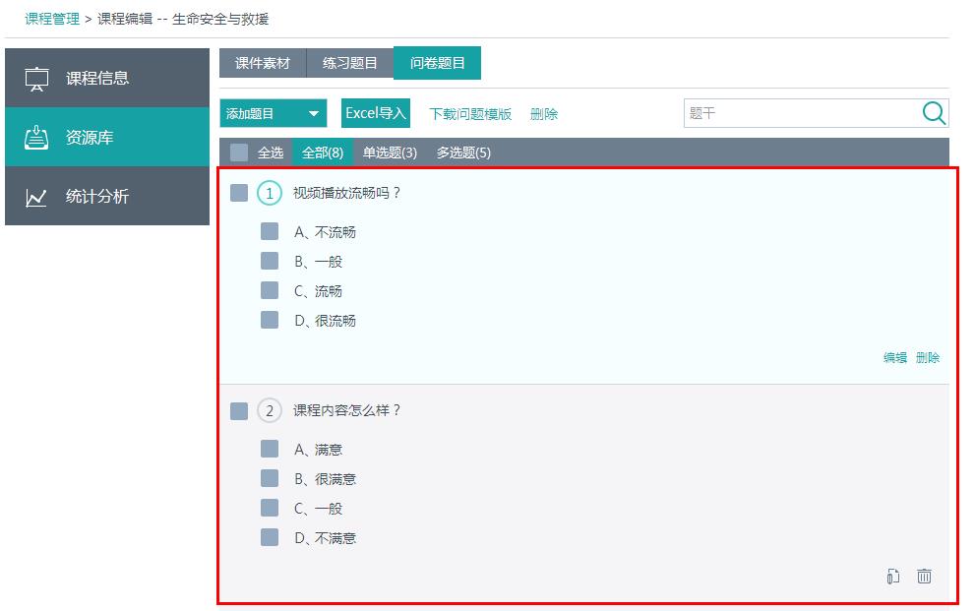The height and width of the screenshot is (611, 975).
Task: Open the 添加题目 dropdown
Action: (273, 114)
